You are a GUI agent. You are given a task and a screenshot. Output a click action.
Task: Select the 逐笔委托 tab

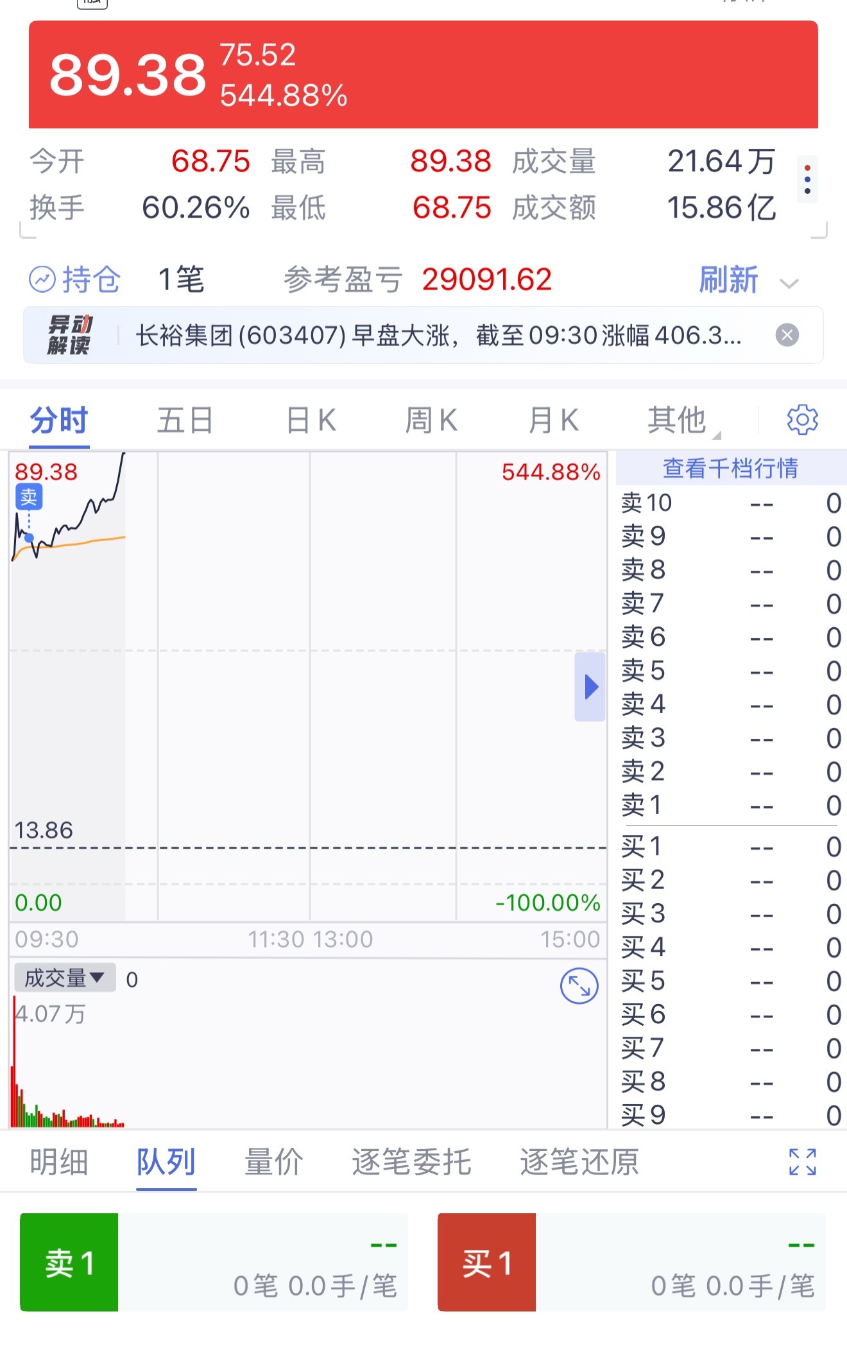point(411,1162)
